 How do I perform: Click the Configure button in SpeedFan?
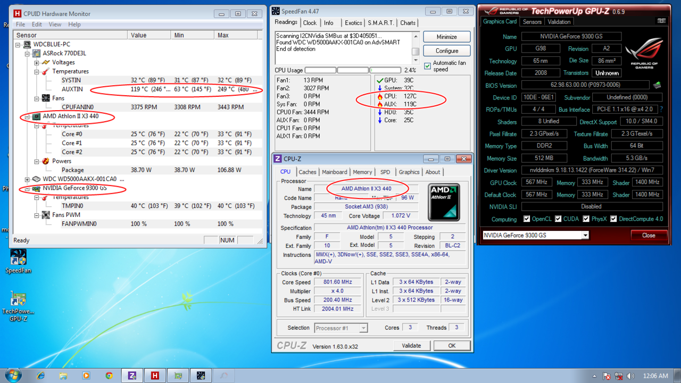tap(447, 51)
